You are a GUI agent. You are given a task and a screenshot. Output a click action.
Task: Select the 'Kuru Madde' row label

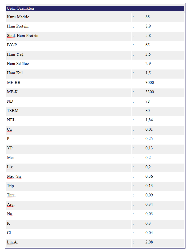pyautogui.click(x=18, y=17)
